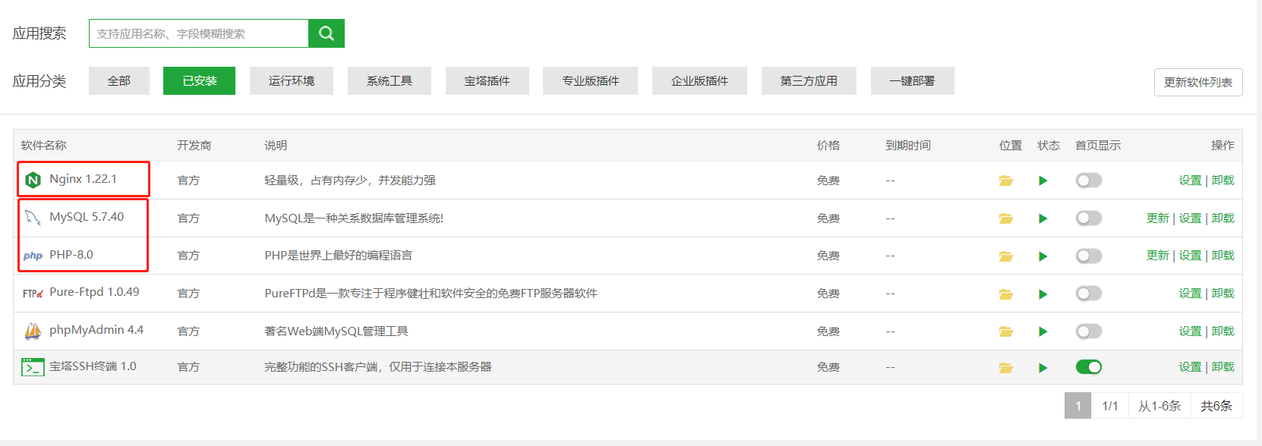1262x446 pixels.
Task: Click 卸载 for 宝塔SSH终端
Action: tap(1223, 367)
